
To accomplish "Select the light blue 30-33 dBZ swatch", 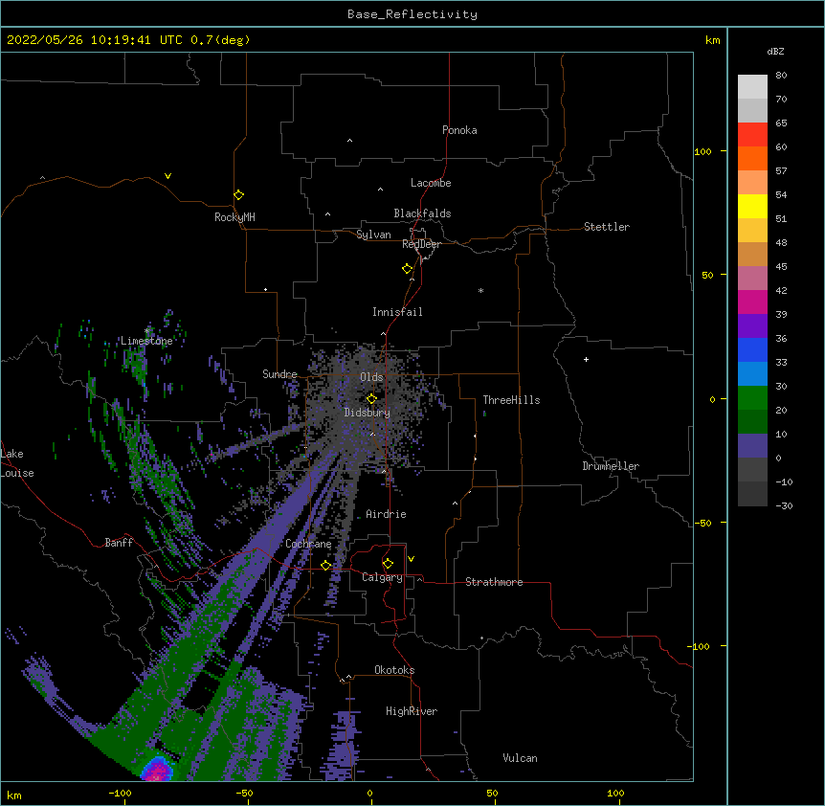I will [x=752, y=373].
